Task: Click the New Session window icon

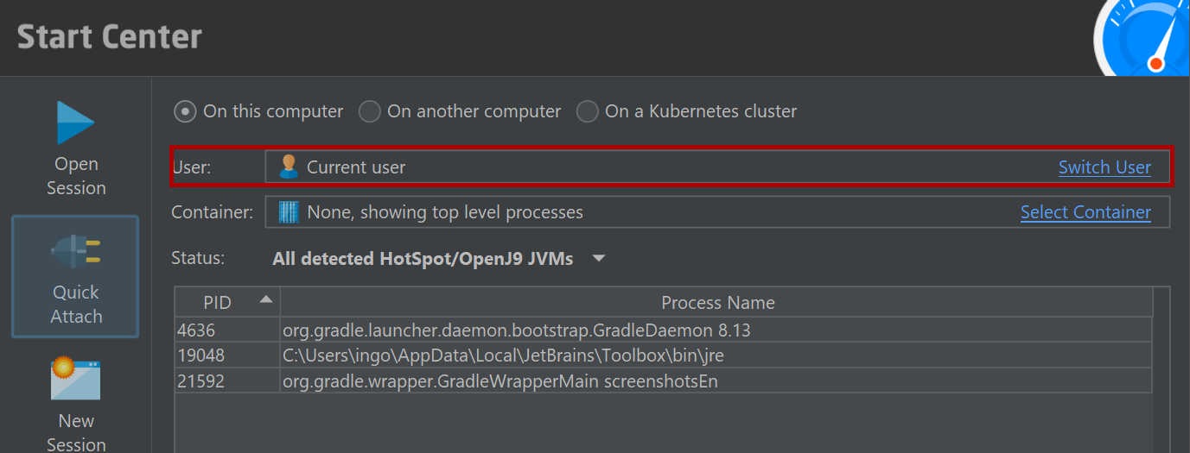Action: [75, 380]
